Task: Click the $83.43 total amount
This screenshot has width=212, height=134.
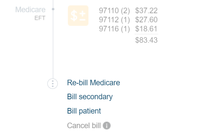Action: pyautogui.click(x=146, y=40)
